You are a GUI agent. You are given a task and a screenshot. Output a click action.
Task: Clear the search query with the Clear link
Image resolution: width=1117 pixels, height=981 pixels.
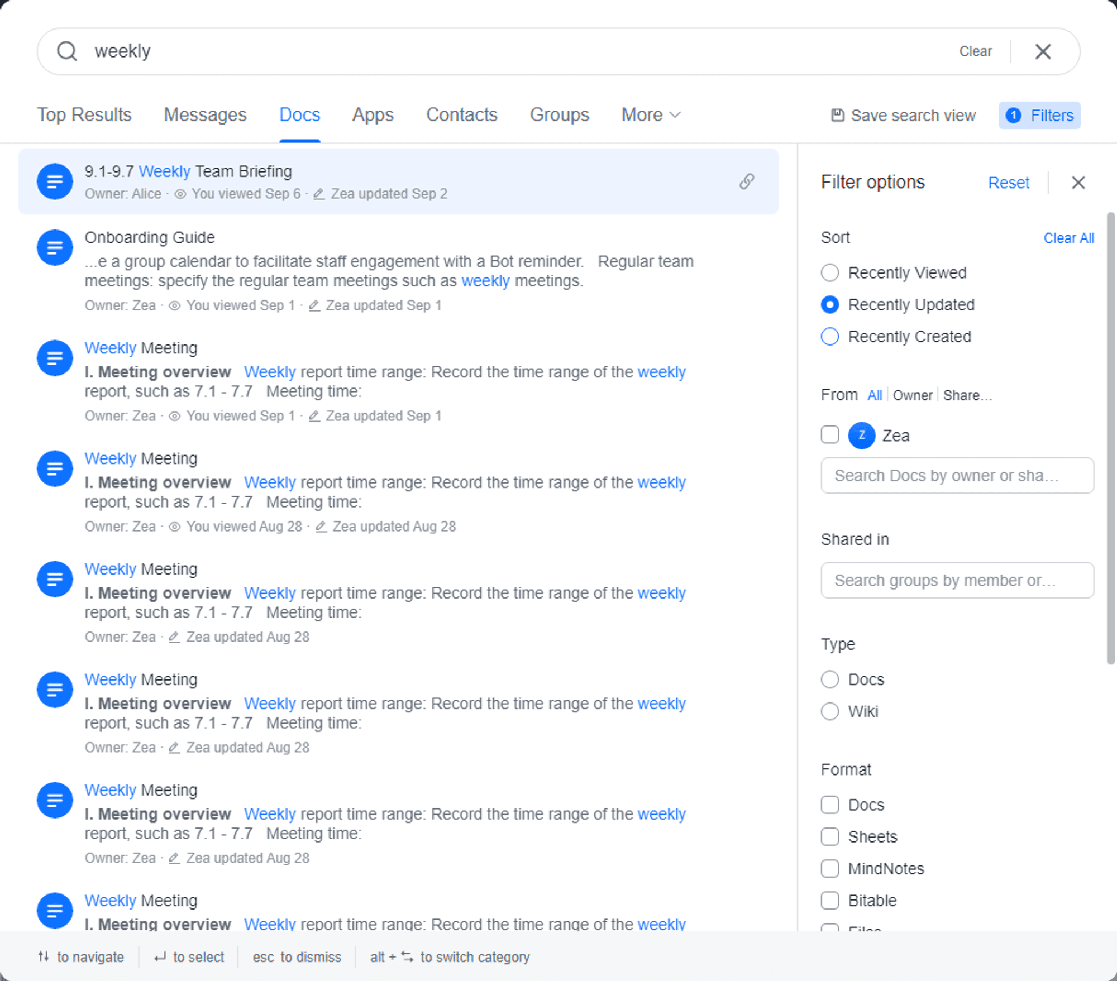[975, 51]
